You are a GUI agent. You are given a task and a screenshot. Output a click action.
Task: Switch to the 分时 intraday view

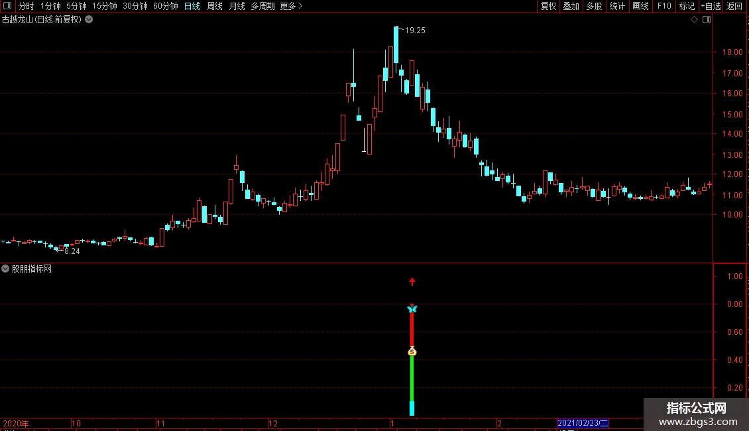tap(27, 6)
